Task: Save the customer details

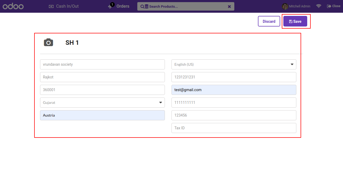Action: (x=295, y=21)
